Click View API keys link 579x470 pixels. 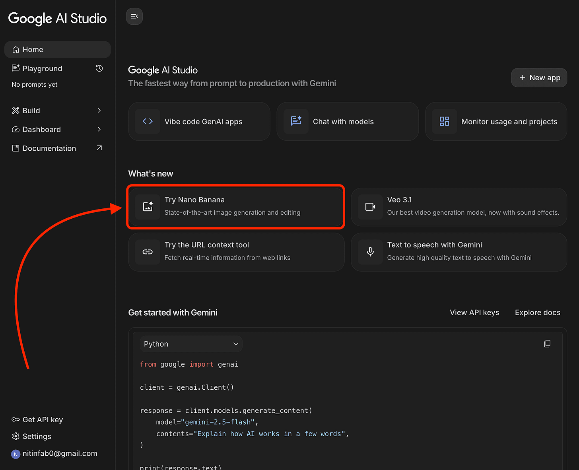[474, 313]
